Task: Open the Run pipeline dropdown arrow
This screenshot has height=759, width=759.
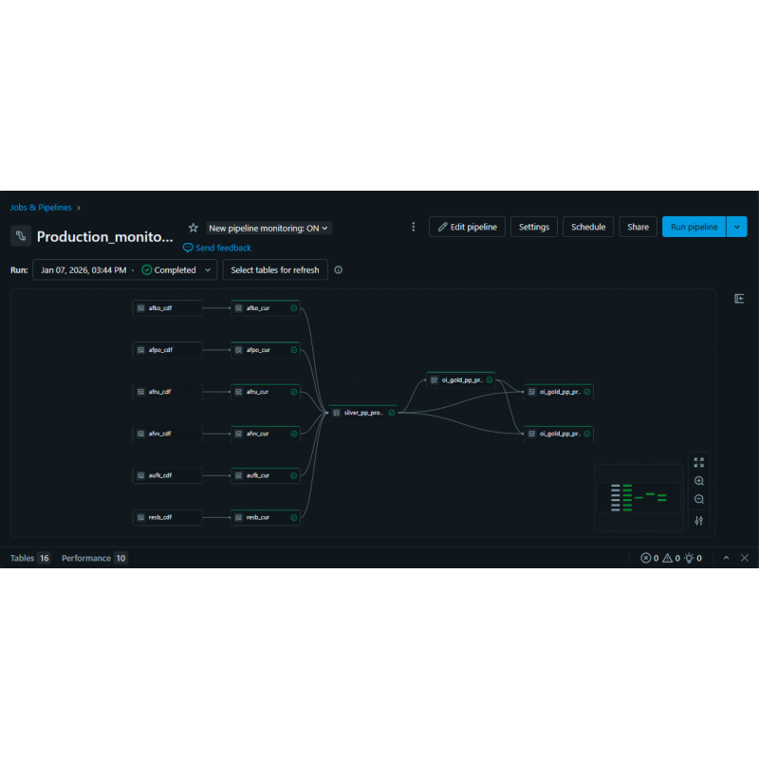Action: tap(736, 227)
